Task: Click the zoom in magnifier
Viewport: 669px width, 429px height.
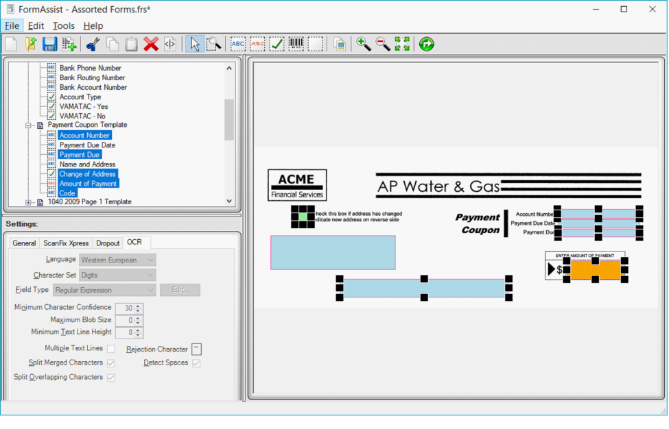Action: [364, 45]
